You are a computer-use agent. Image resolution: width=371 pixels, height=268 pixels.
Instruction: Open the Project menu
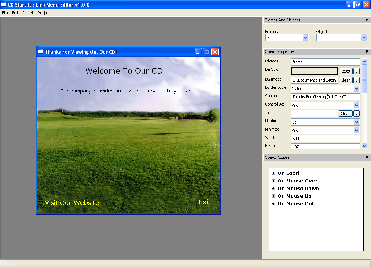pyautogui.click(x=44, y=13)
